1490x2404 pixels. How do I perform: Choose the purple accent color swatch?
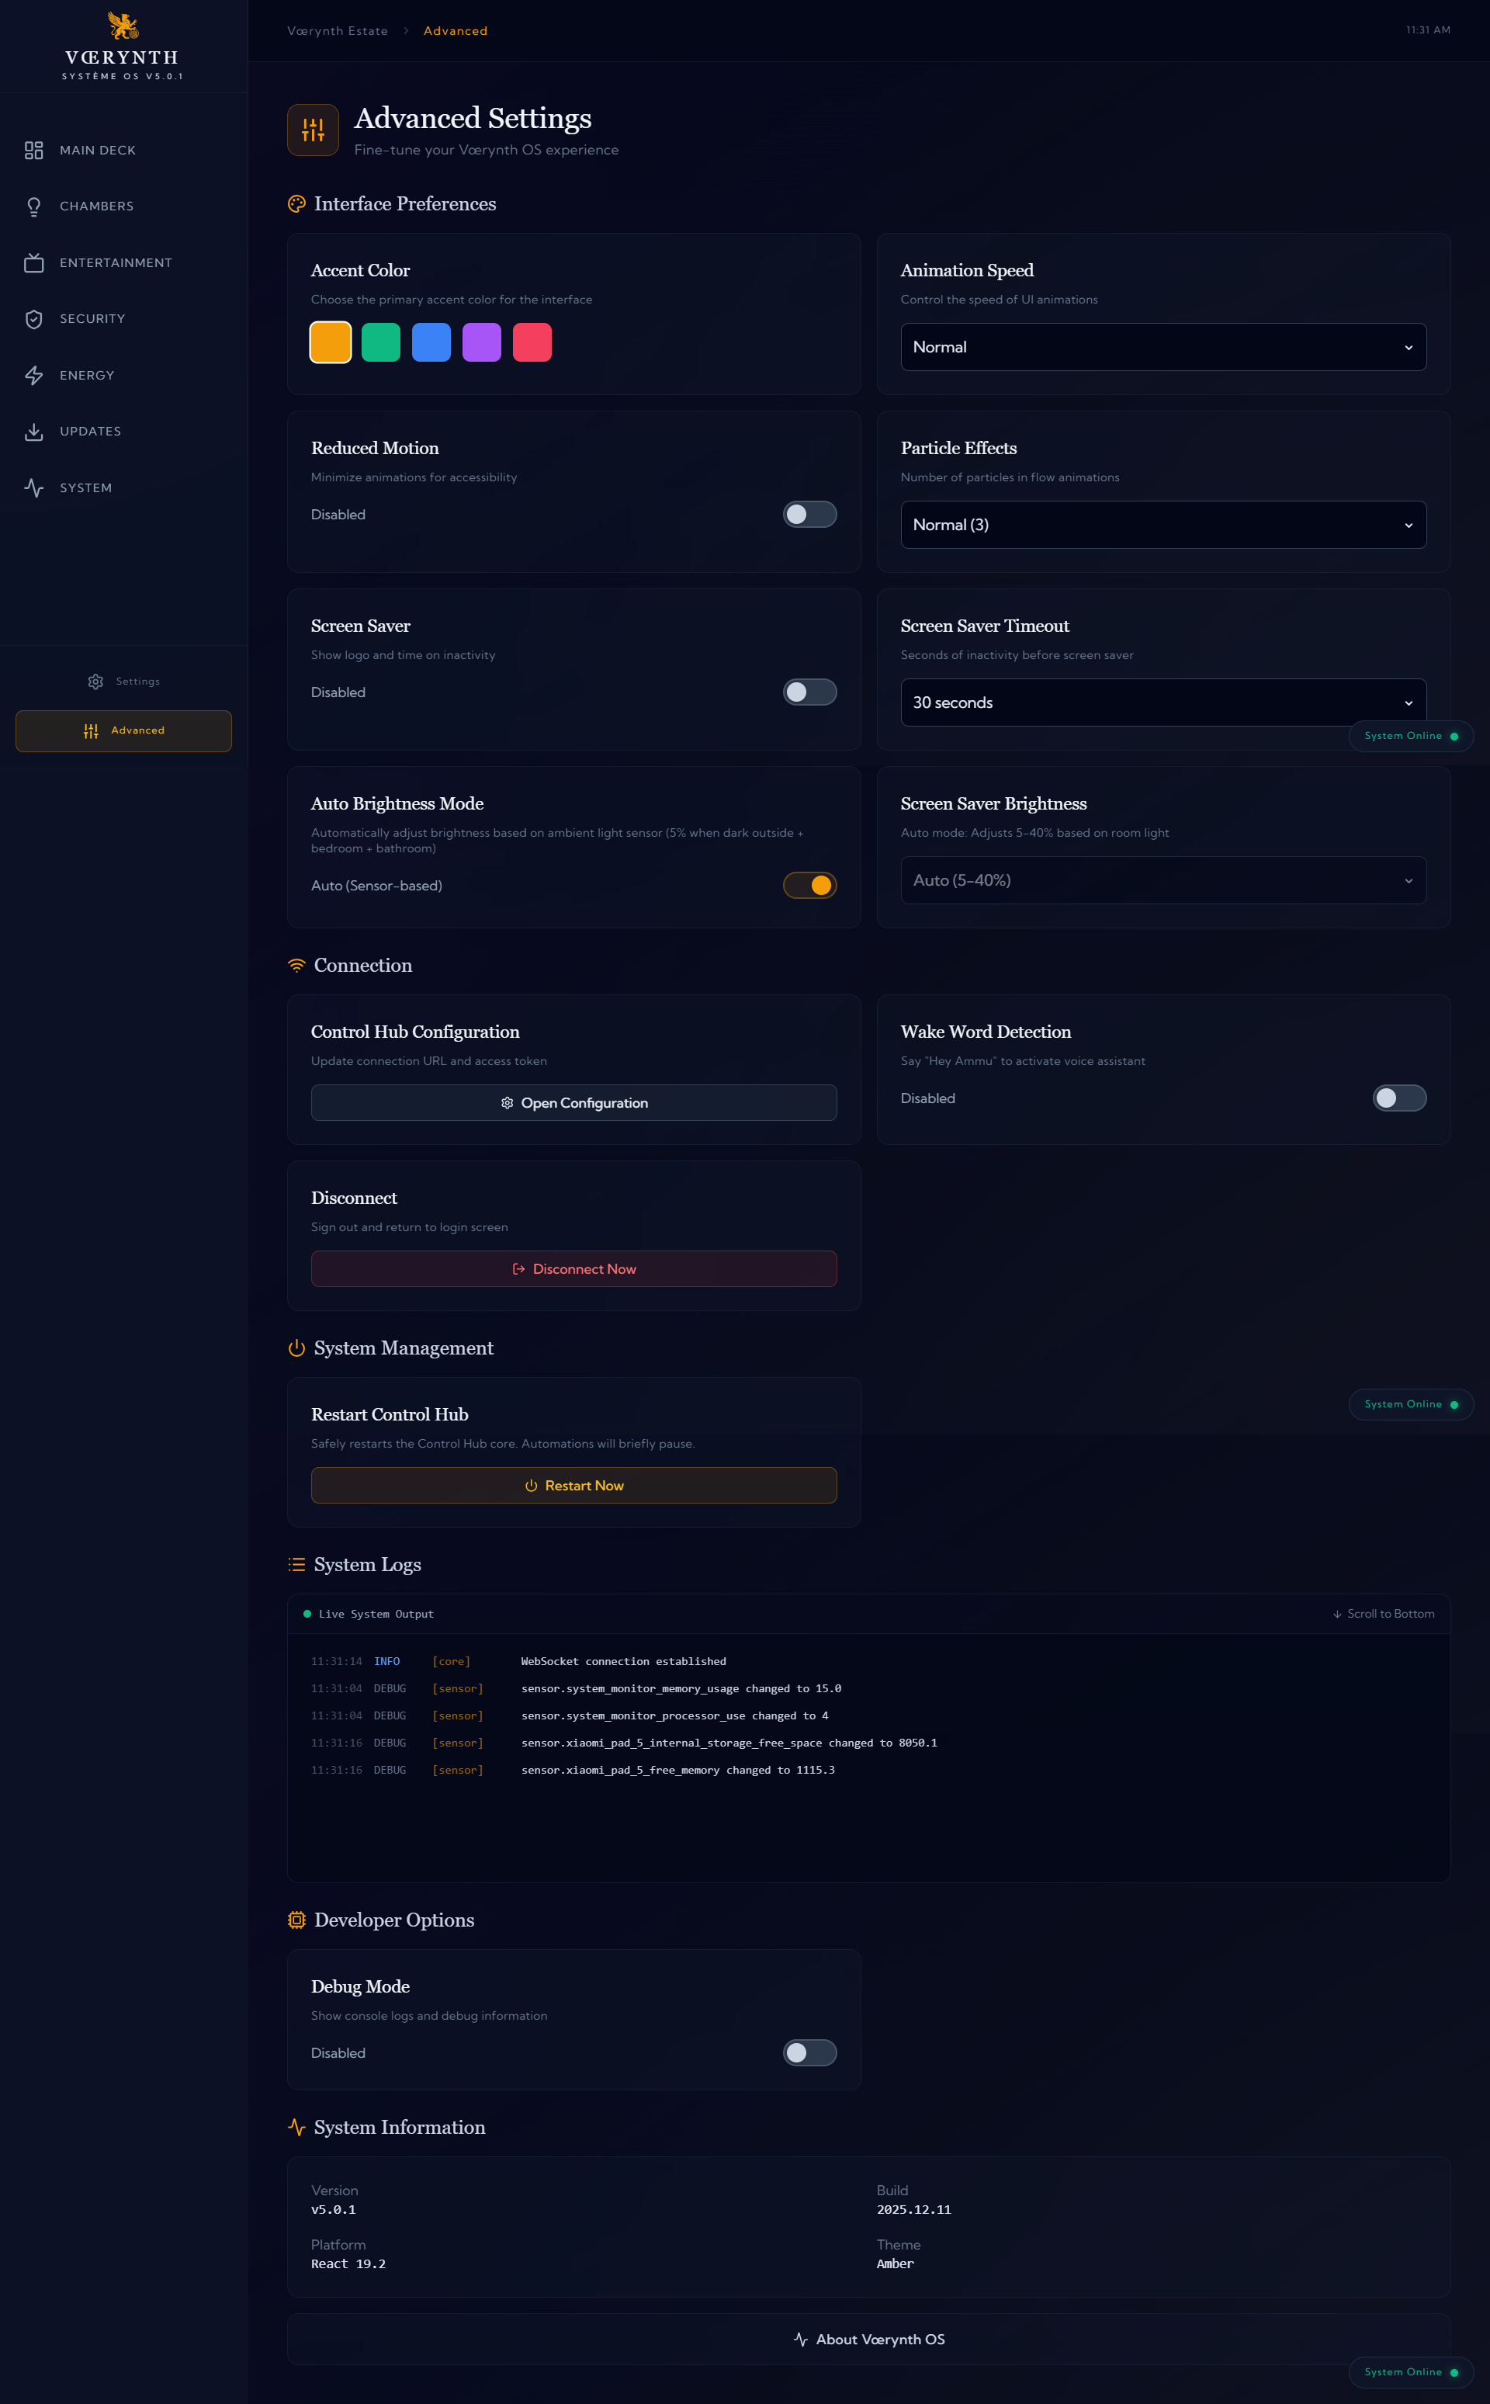tap(482, 342)
